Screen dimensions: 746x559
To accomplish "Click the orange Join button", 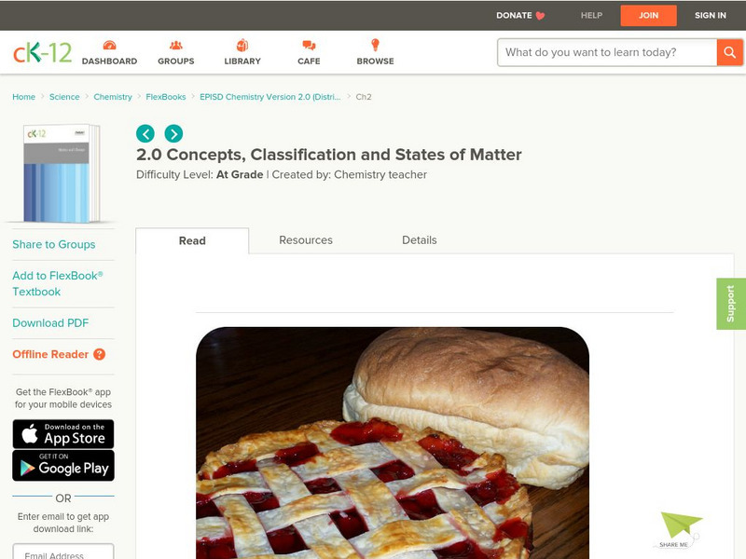I will 648,15.
